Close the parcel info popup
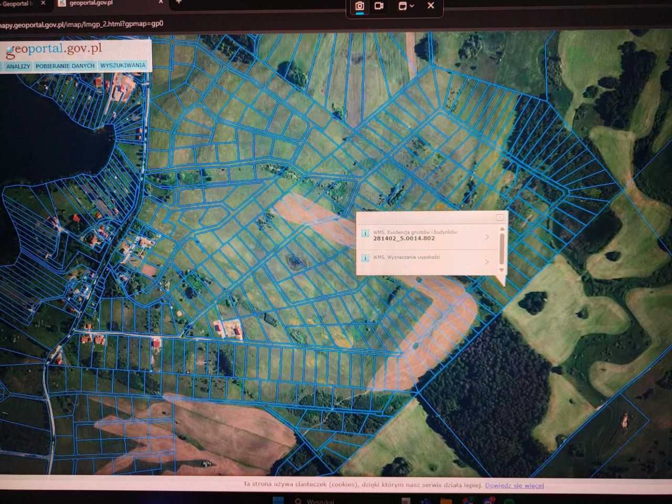Screen dimensions: 672x504 coord(500,217)
